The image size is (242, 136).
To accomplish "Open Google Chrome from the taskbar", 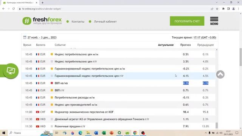I will coord(135,133).
